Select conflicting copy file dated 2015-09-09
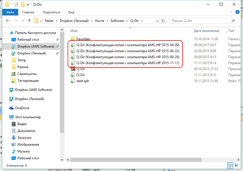The height and width of the screenshot is (171, 243). [128, 45]
